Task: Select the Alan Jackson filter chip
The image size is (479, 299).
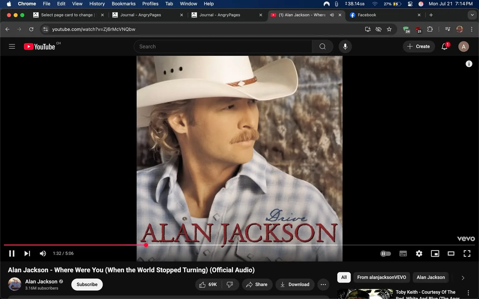Action: coord(431,277)
